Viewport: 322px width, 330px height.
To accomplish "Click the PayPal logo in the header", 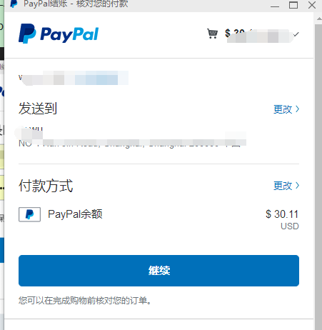I will (59, 34).
